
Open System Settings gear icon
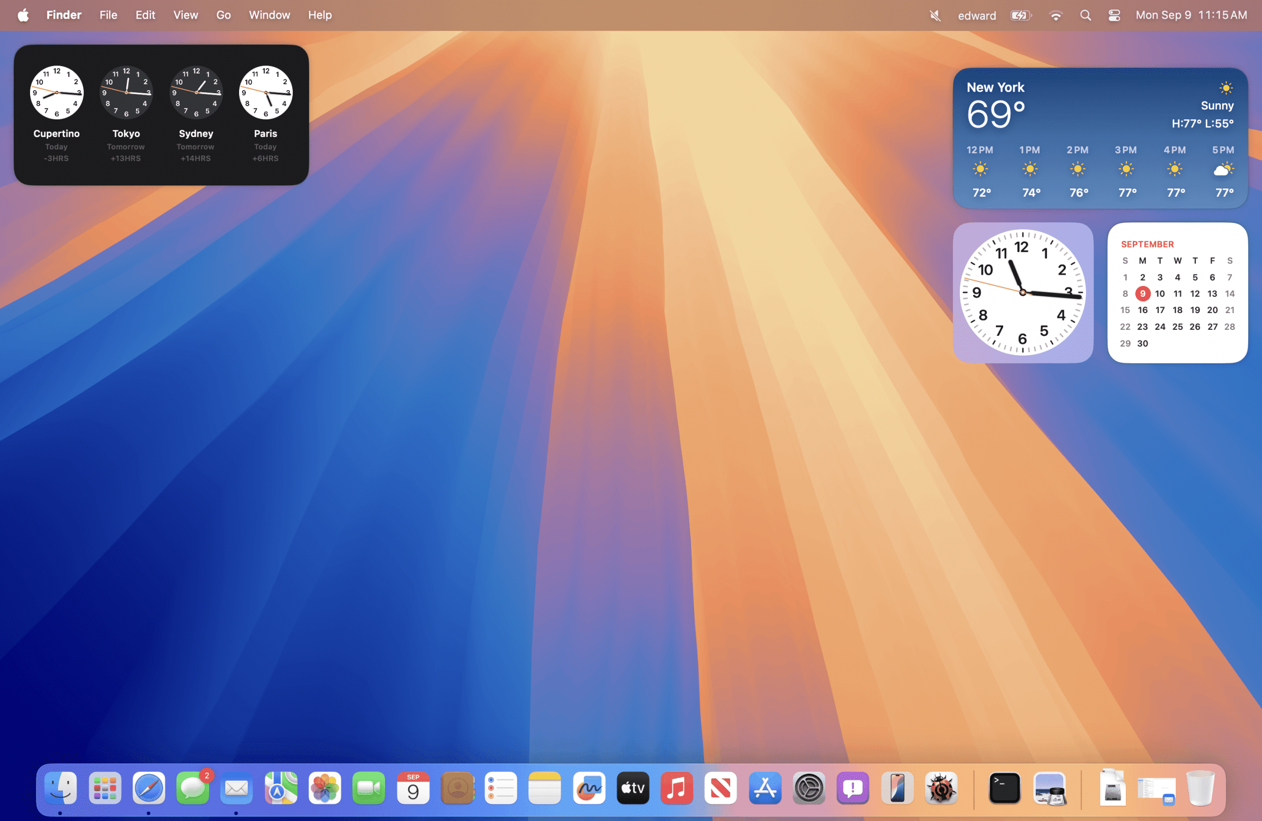tap(808, 787)
